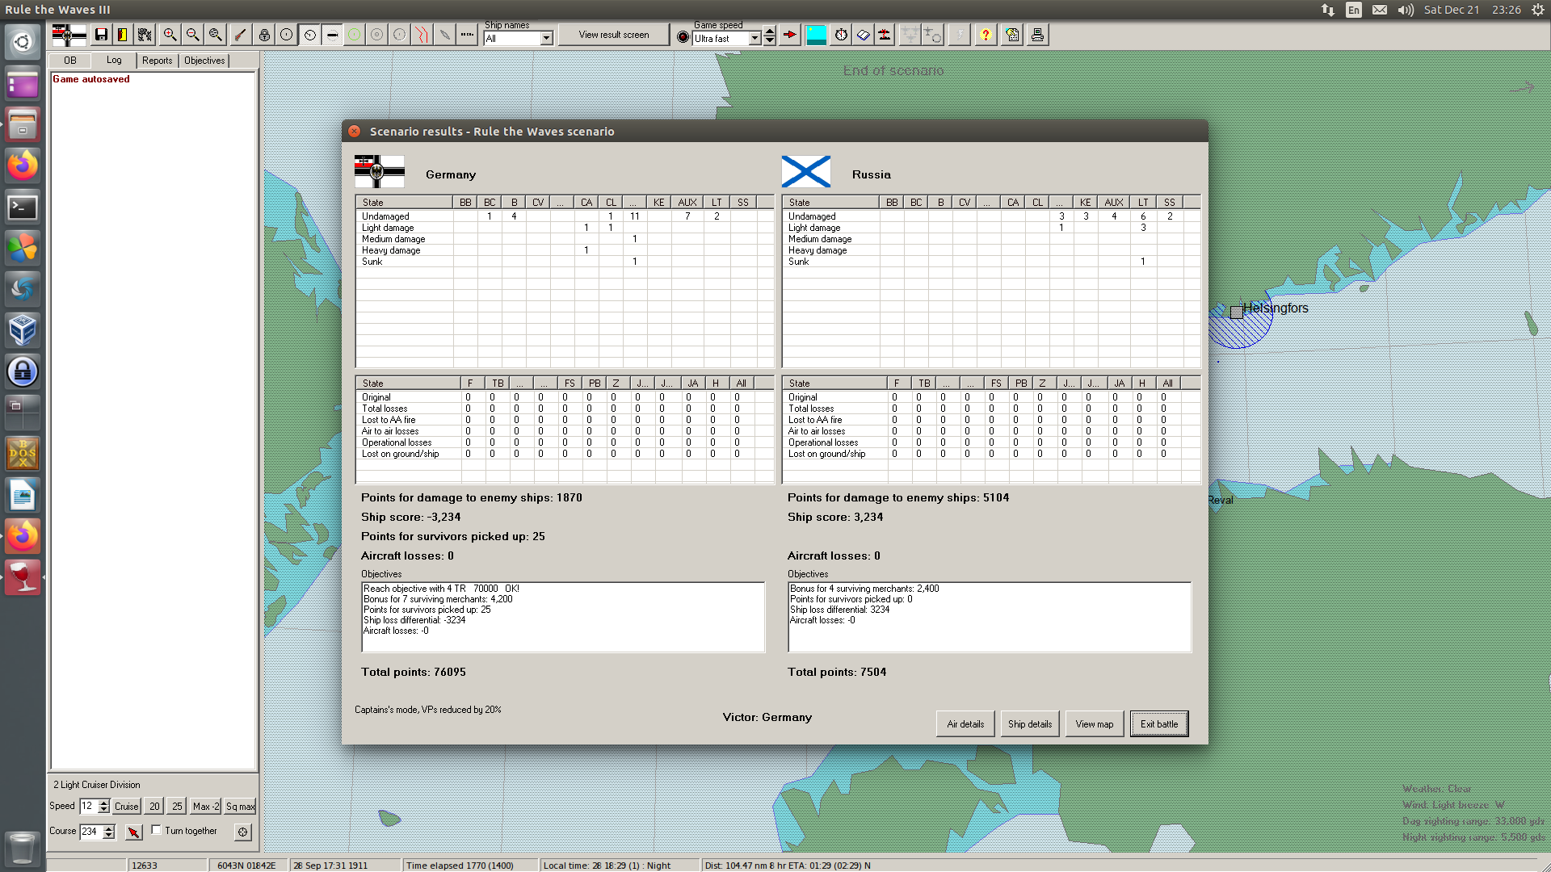Click the Russian objectives text box

[990, 617]
